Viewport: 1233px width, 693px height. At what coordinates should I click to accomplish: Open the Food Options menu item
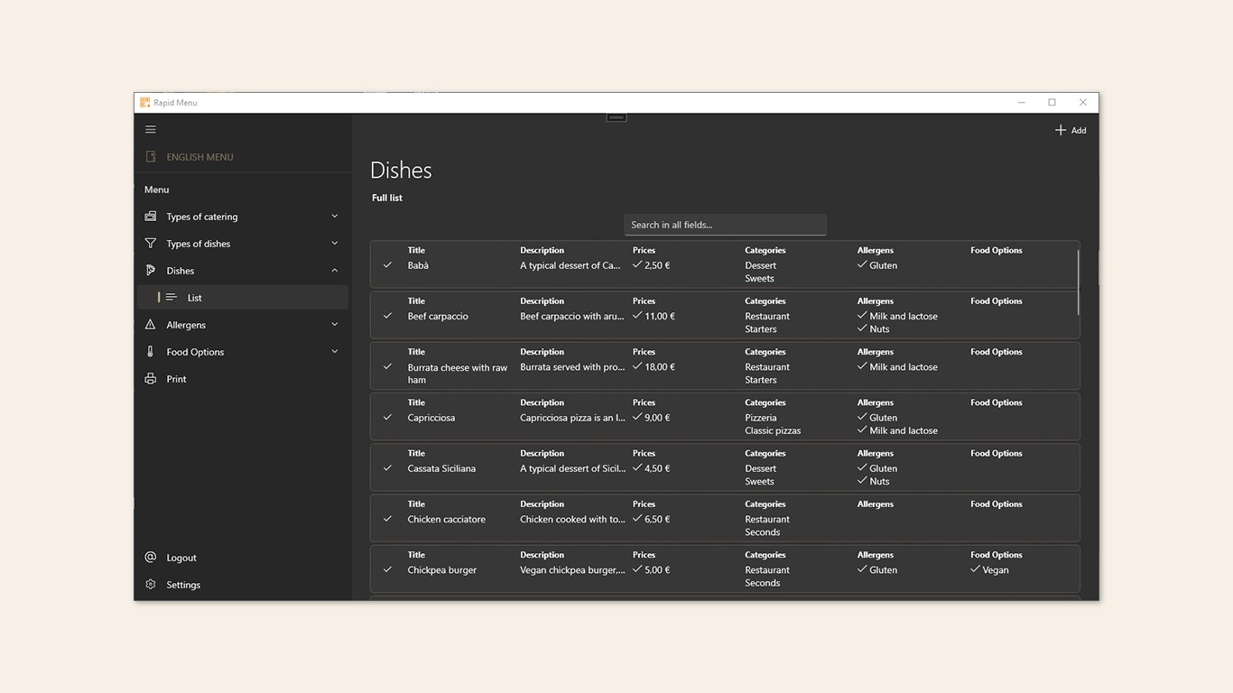click(x=195, y=352)
